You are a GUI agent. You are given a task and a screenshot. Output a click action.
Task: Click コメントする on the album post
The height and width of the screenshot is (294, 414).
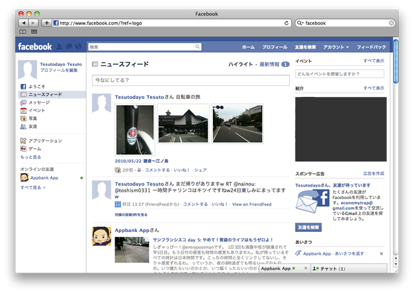point(157,170)
